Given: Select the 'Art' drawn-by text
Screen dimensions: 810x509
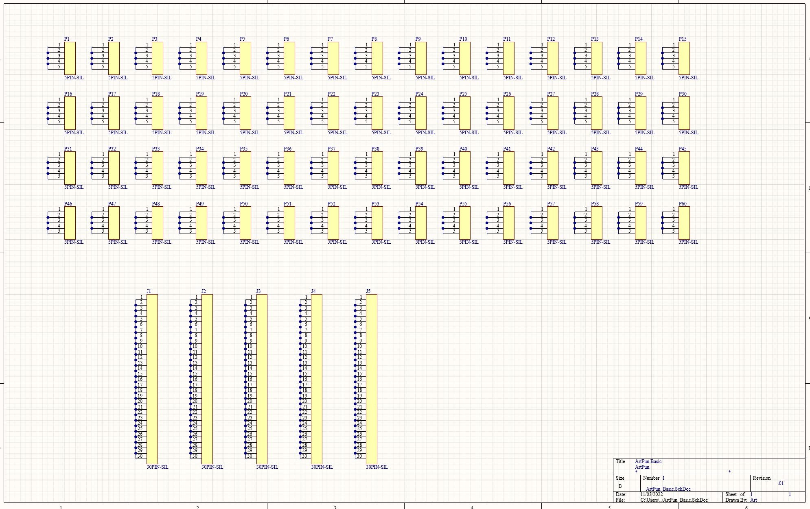Looking at the screenshot, I should 753,500.
